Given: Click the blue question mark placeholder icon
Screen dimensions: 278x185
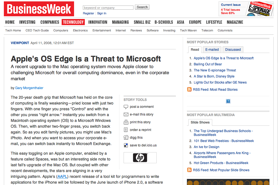Looking at the screenshot, I should click(228, 101).
